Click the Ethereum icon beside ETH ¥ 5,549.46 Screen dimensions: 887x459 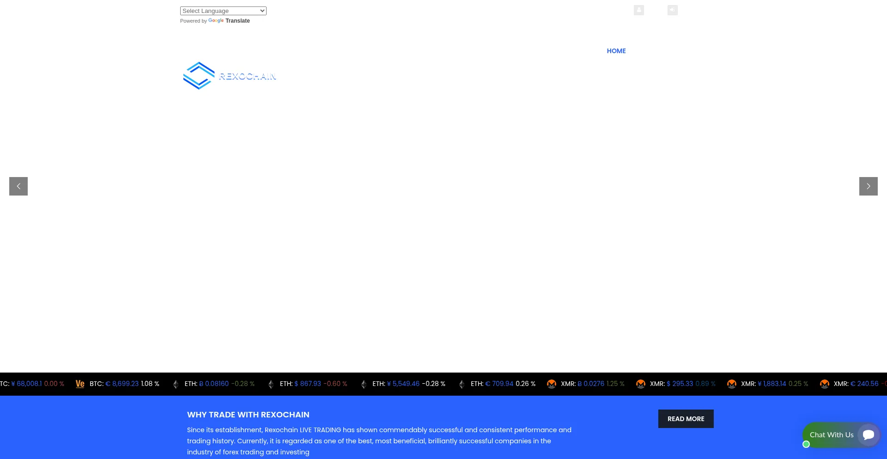pyautogui.click(x=364, y=384)
